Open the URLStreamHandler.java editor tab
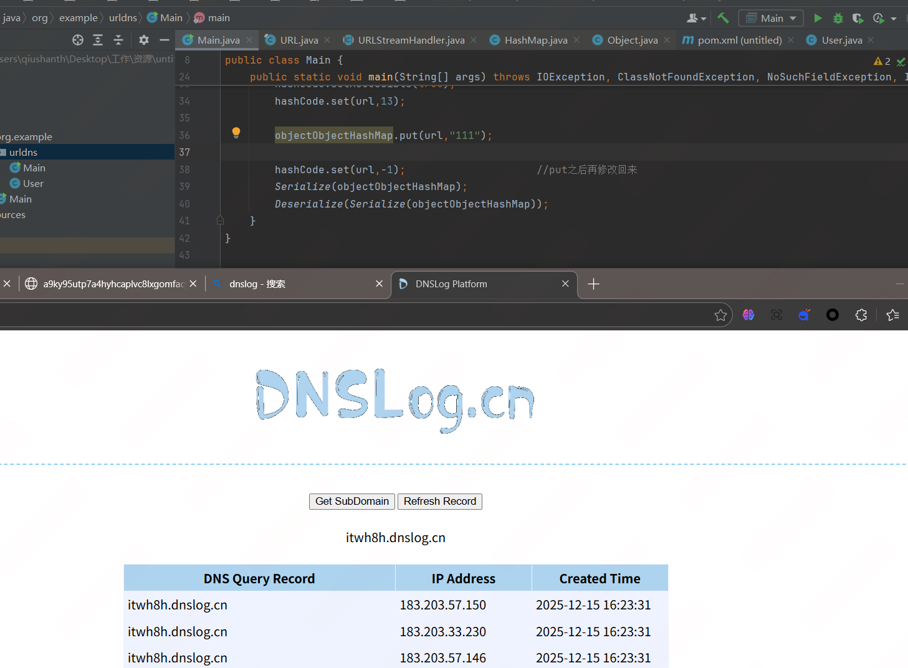908x668 pixels. coord(411,40)
